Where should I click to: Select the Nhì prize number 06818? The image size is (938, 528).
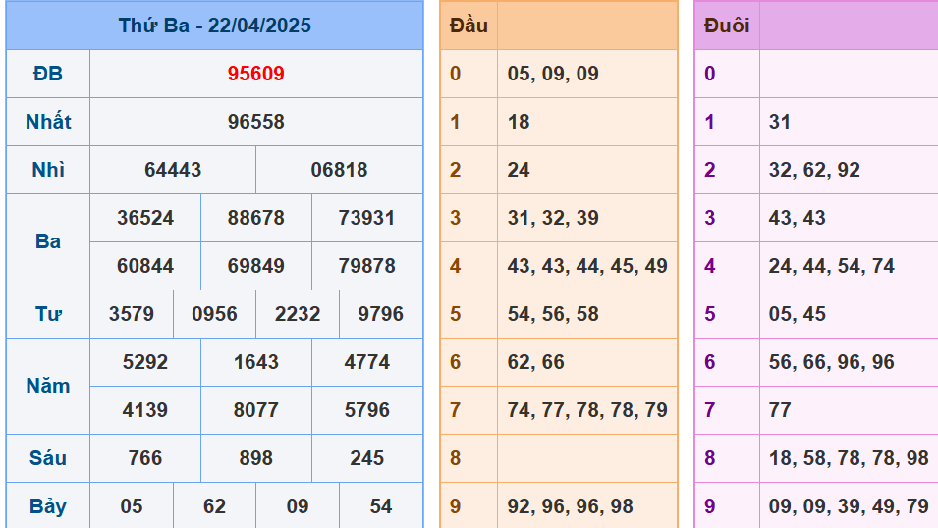[x=339, y=170]
